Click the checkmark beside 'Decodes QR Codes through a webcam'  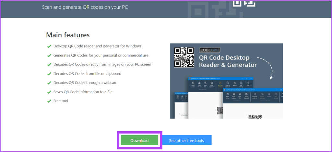(49, 83)
